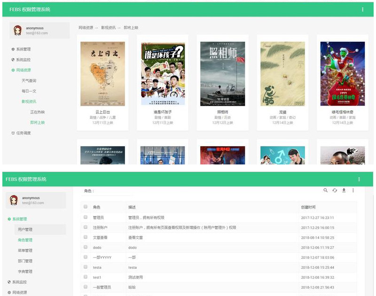Click the green gear icon beside 系统管理 in bottom sidebar

[9, 219]
